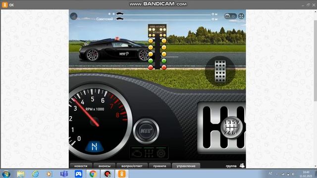Viewport: 317px width, 178px height.
Task: Click the player progress track's car marker
Action: point(120,14)
